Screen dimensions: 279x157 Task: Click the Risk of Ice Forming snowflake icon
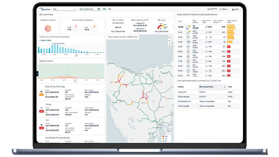coord(42,91)
